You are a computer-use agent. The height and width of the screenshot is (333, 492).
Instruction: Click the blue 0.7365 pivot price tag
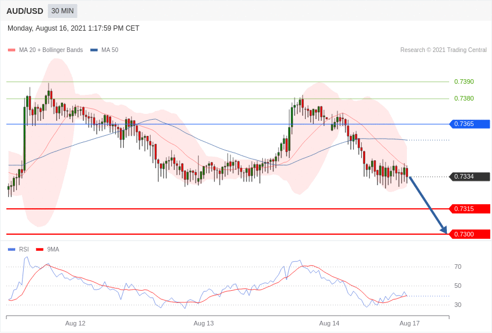[x=470, y=124]
